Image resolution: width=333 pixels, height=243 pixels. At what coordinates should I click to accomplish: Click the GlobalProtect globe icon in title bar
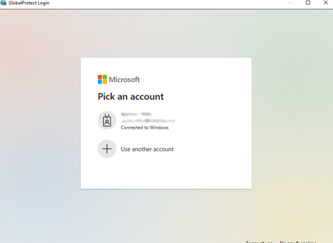coord(3,3)
